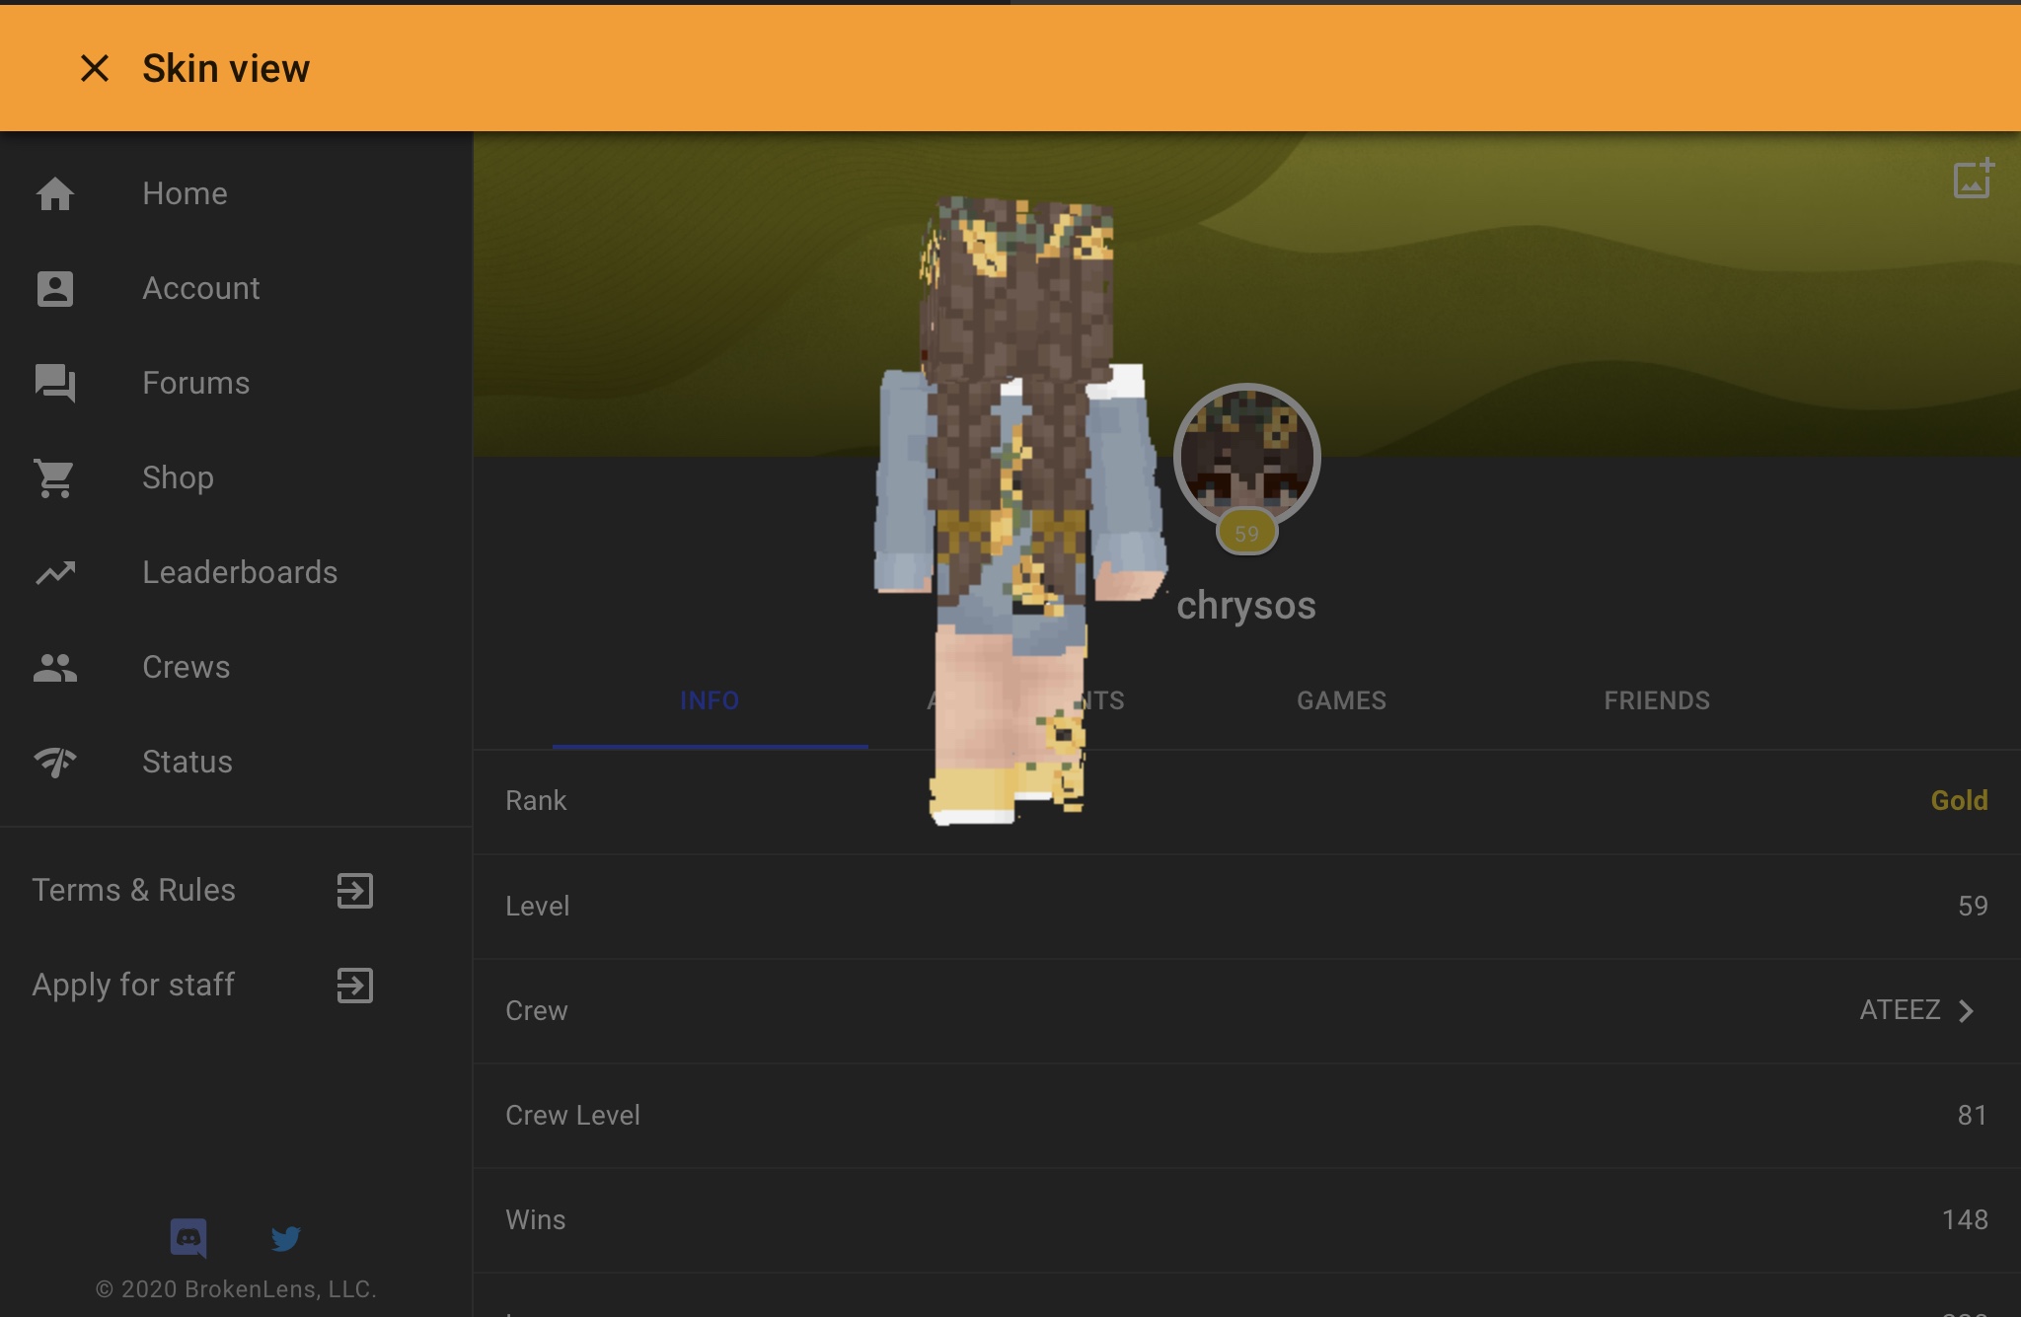
Task: Click the Skin view title text
Action: point(226,68)
